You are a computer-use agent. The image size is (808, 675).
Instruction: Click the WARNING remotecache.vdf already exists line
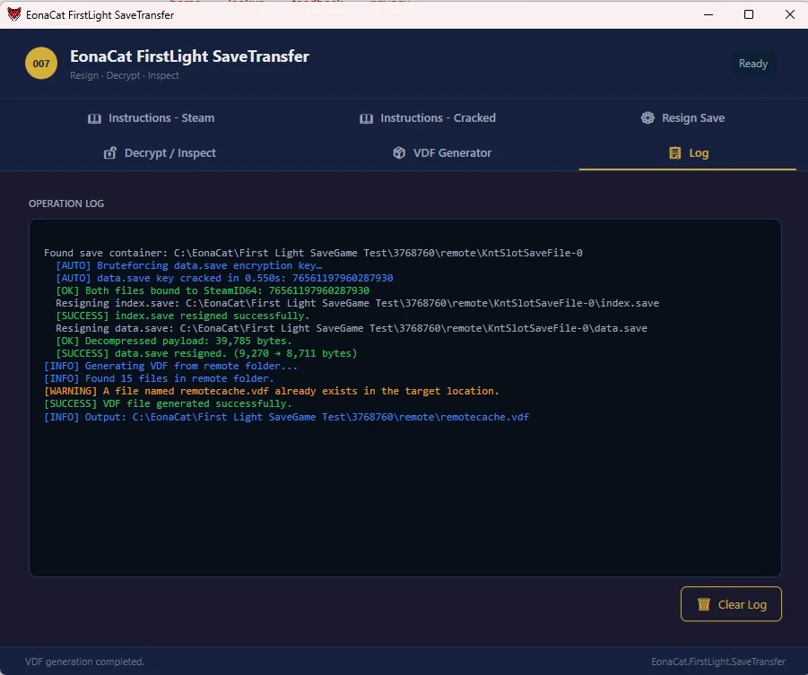point(272,391)
